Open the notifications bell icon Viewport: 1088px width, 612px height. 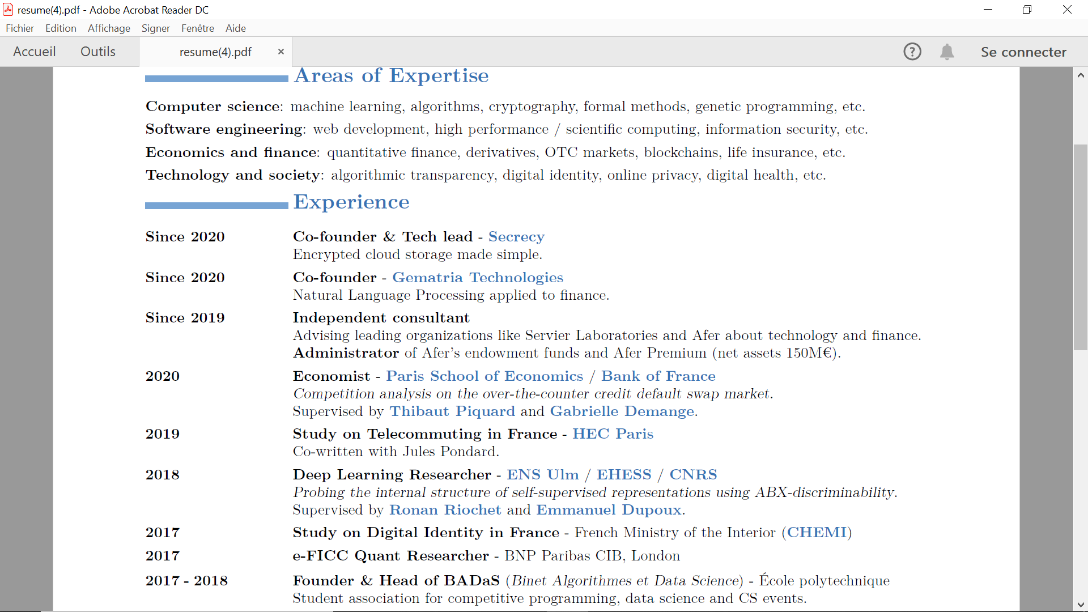click(947, 52)
